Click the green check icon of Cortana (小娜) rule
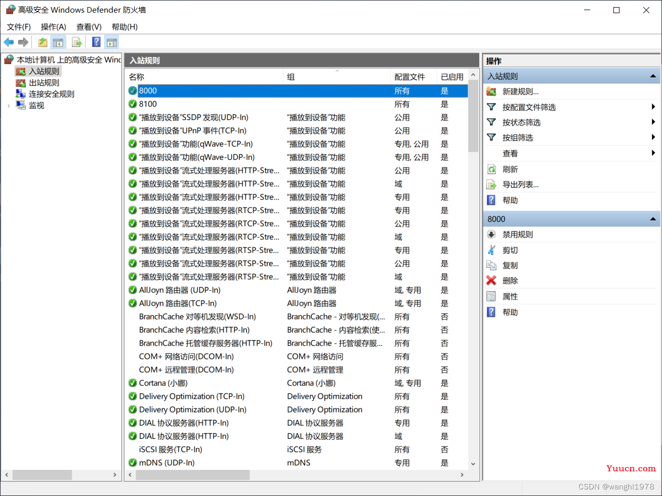Image resolution: width=662 pixels, height=496 pixels. point(133,383)
